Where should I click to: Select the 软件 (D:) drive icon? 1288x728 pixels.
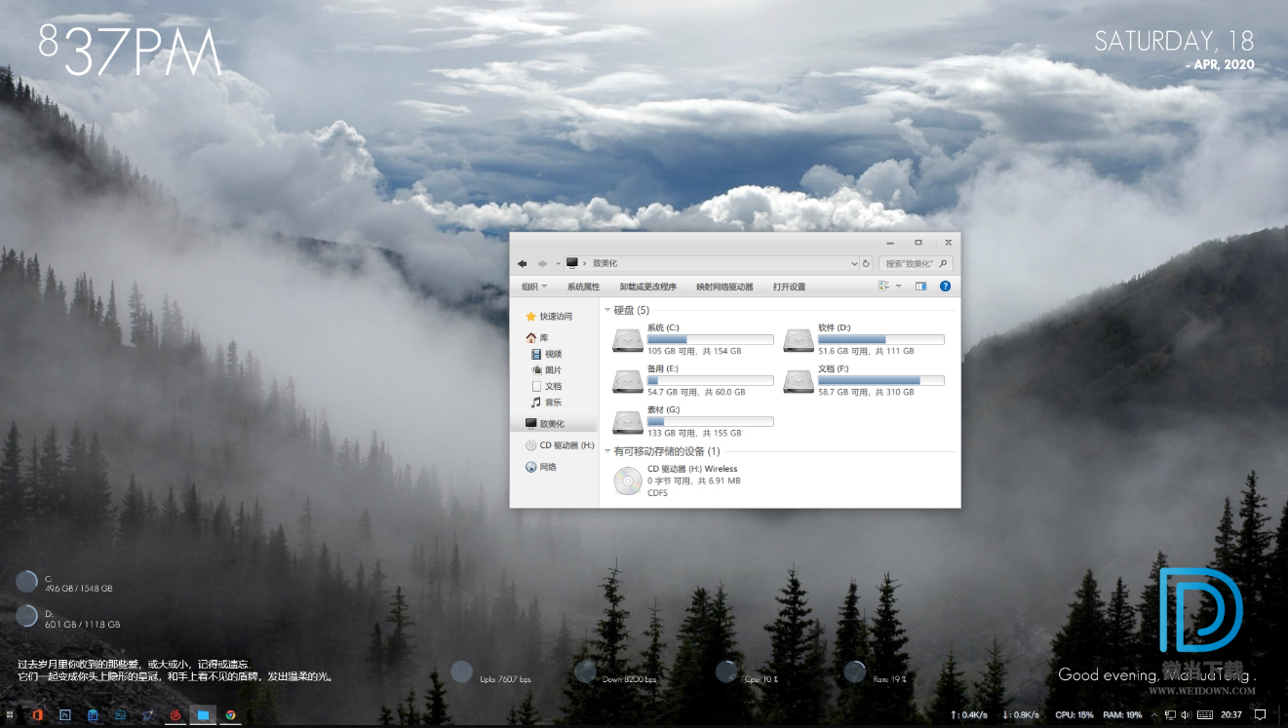(799, 339)
